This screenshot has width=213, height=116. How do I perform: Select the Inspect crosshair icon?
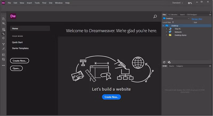(x=3, y=38)
